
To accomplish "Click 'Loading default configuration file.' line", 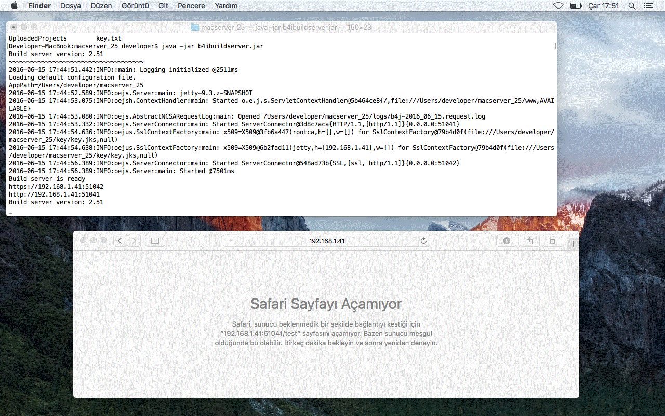I will point(72,77).
